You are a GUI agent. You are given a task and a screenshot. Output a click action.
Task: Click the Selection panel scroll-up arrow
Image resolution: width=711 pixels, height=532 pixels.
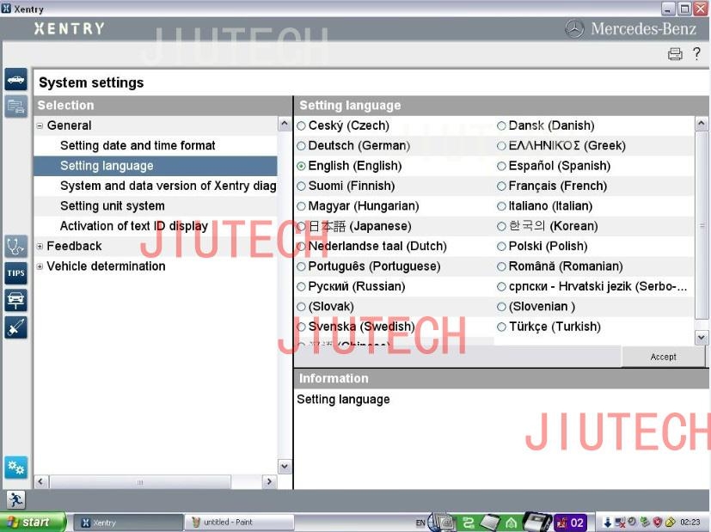point(285,123)
